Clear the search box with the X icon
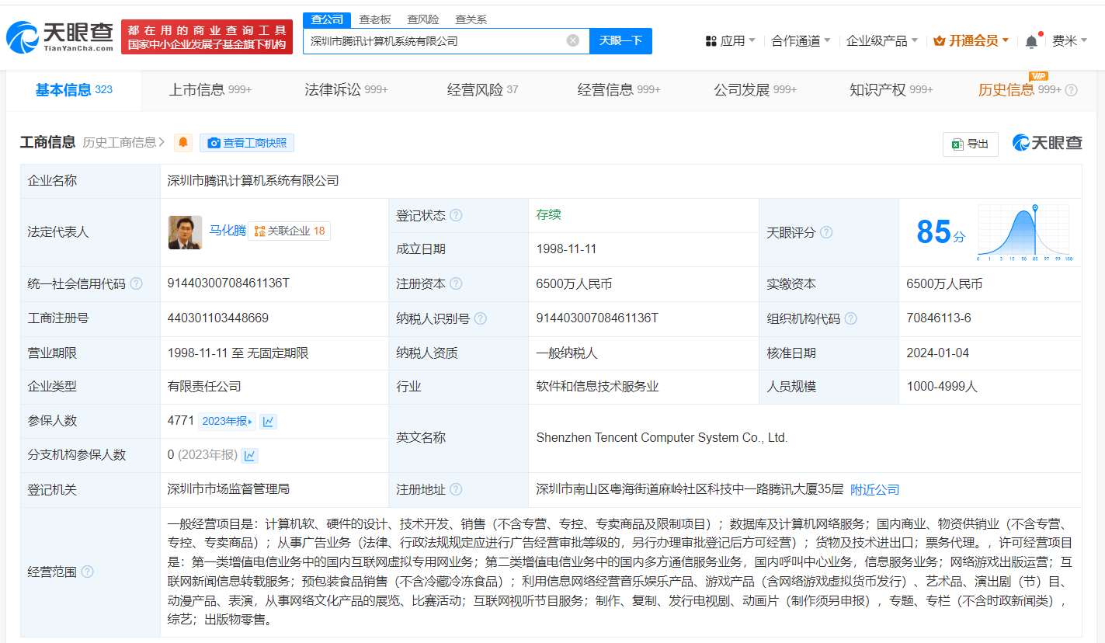This screenshot has width=1105, height=643. [573, 40]
